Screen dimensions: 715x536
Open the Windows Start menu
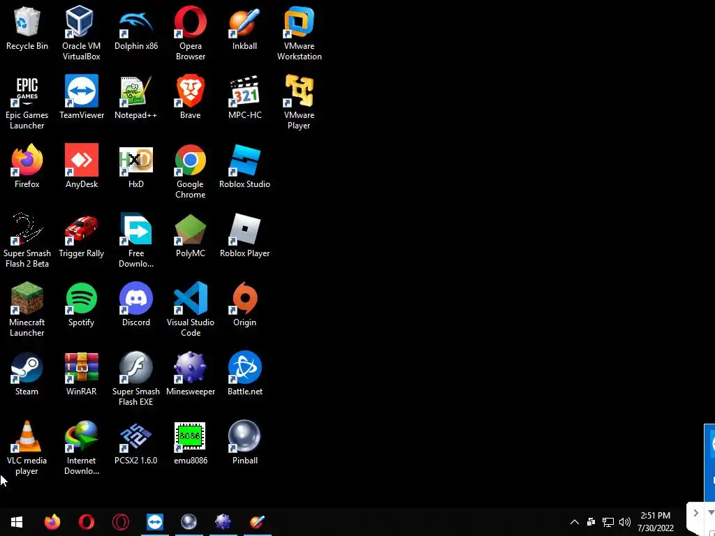(17, 522)
